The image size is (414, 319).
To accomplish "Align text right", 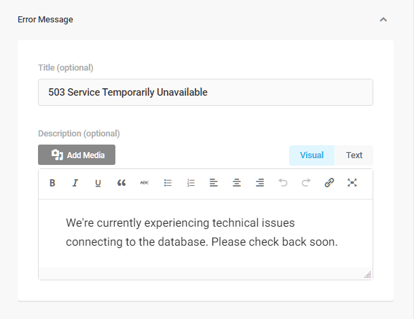I will 260,183.
